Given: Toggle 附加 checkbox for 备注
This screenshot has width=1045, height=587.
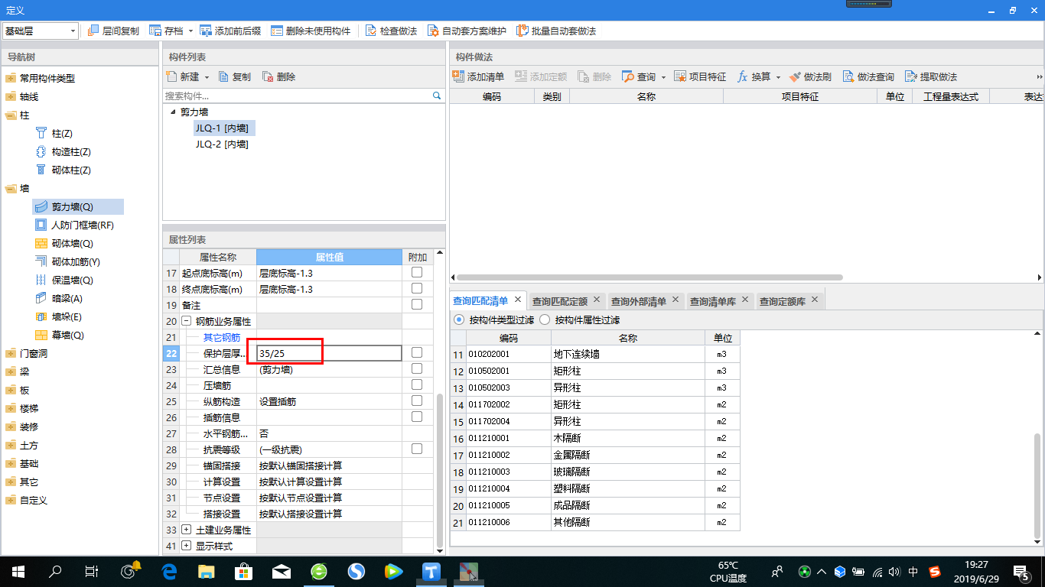Looking at the screenshot, I should (x=417, y=304).
